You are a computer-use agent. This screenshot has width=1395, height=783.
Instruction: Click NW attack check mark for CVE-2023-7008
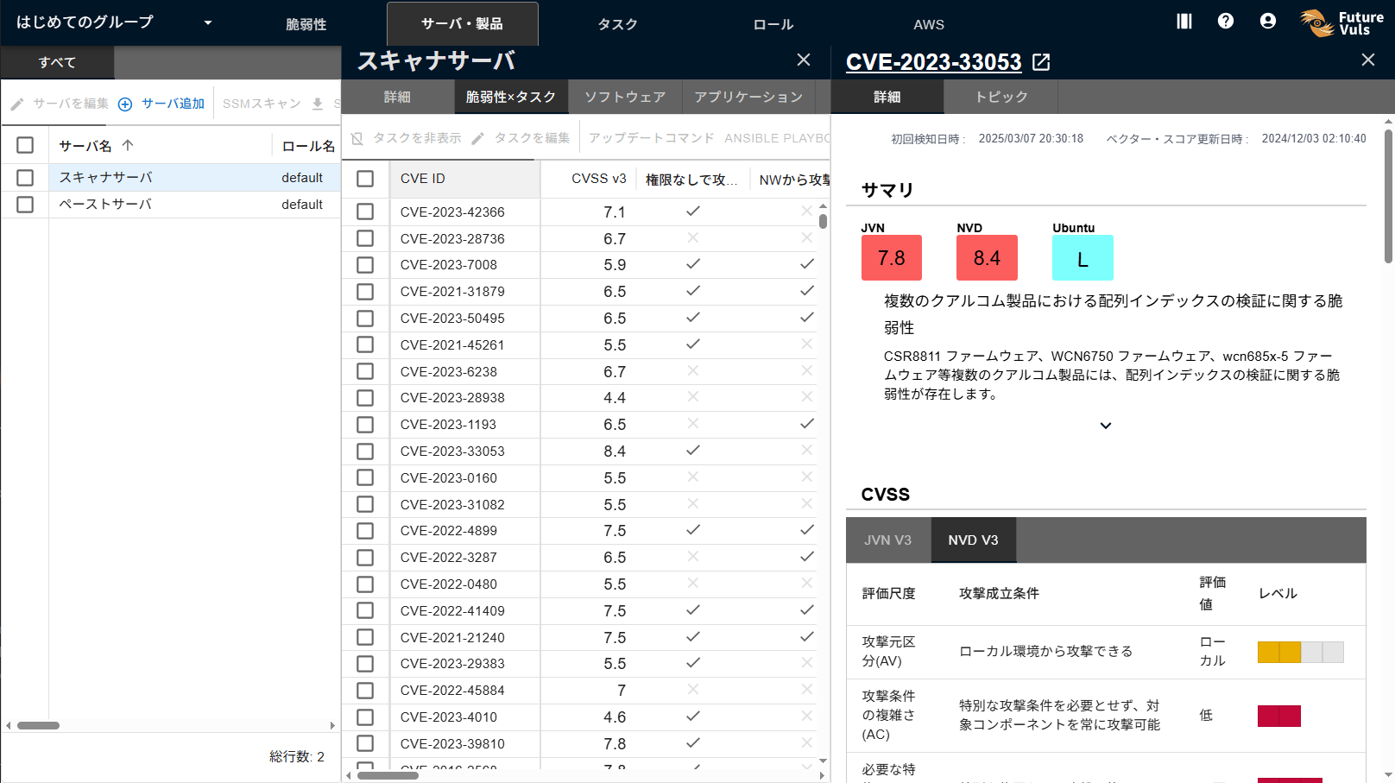coord(807,263)
